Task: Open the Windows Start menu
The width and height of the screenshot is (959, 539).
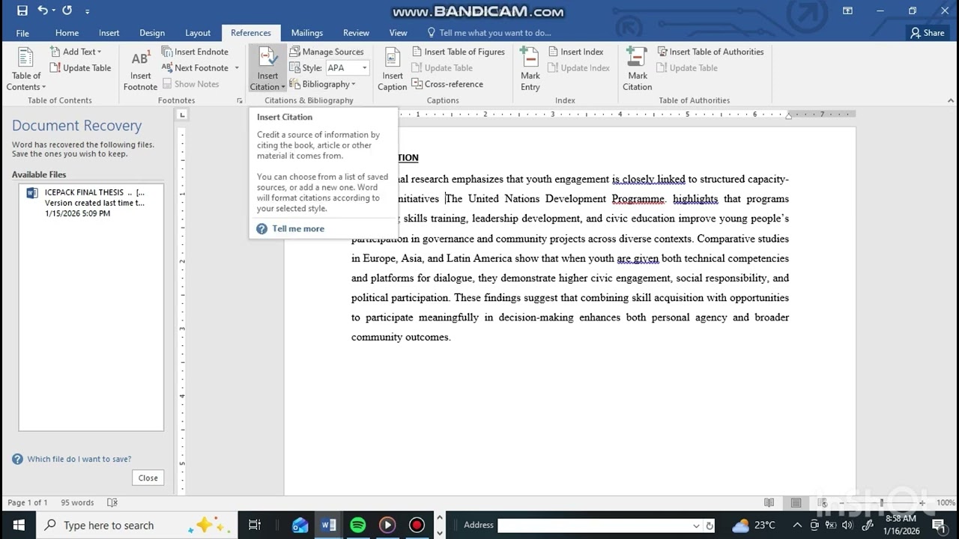Action: (x=18, y=525)
